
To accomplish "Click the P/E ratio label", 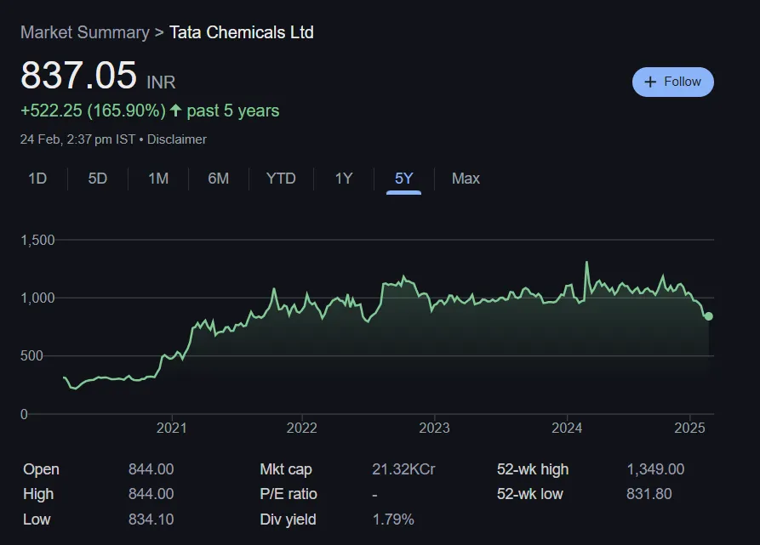I will click(x=289, y=494).
